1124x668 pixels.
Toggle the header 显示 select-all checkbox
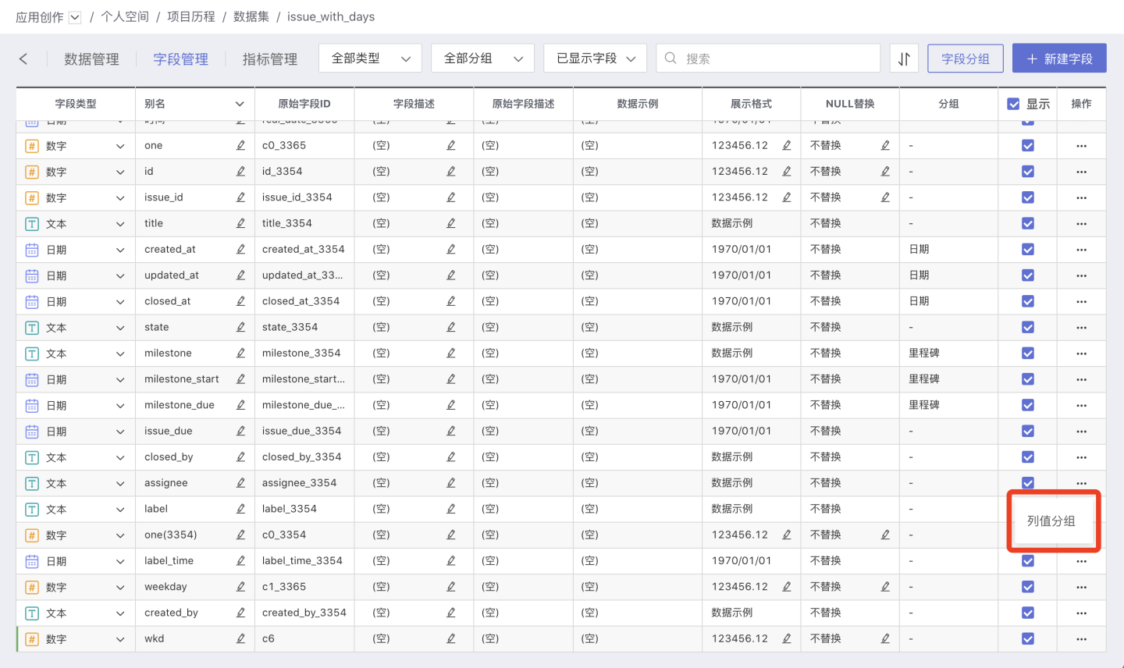pyautogui.click(x=1013, y=104)
